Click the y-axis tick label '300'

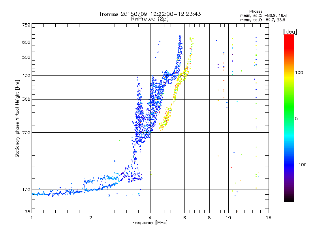pos(26,100)
